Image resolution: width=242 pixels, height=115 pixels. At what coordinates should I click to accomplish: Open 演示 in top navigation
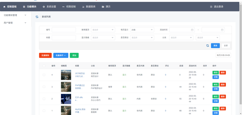108,7
